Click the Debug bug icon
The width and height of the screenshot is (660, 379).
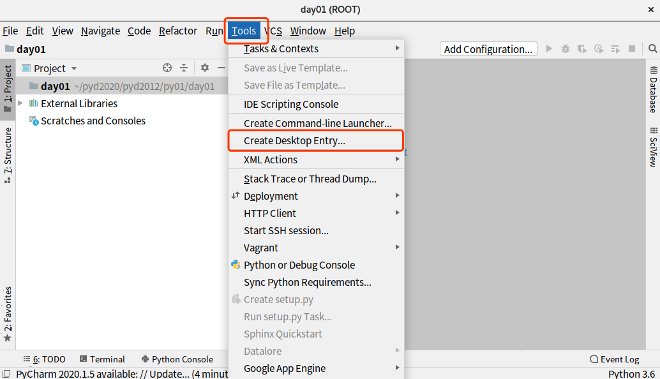coord(566,48)
